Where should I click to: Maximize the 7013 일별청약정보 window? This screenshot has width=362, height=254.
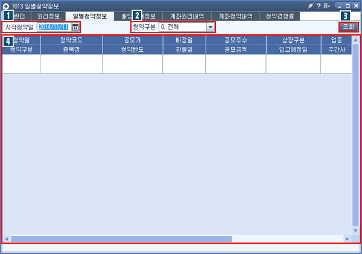(348, 6)
